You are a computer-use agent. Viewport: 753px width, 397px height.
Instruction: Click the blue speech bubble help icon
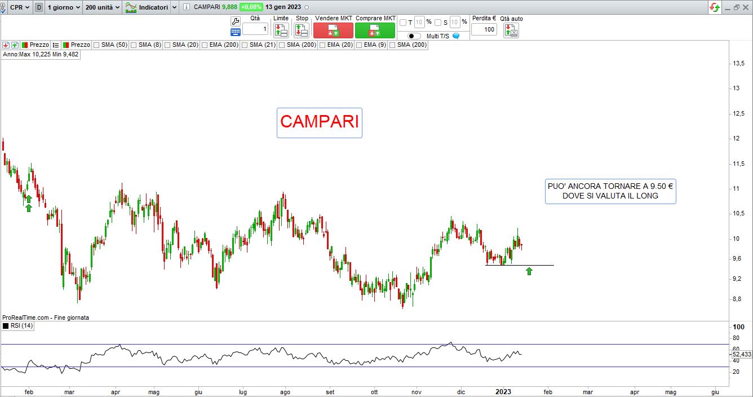[x=456, y=36]
